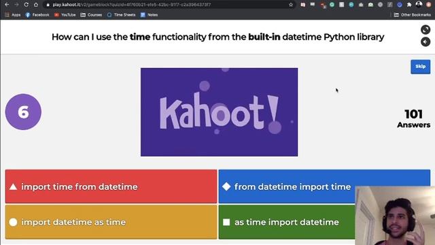Open the Time Sheets bookmark
435x245 pixels.
(x=121, y=15)
